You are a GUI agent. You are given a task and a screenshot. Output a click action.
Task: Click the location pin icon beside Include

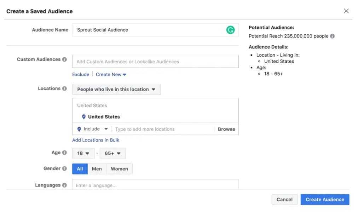(x=79, y=129)
